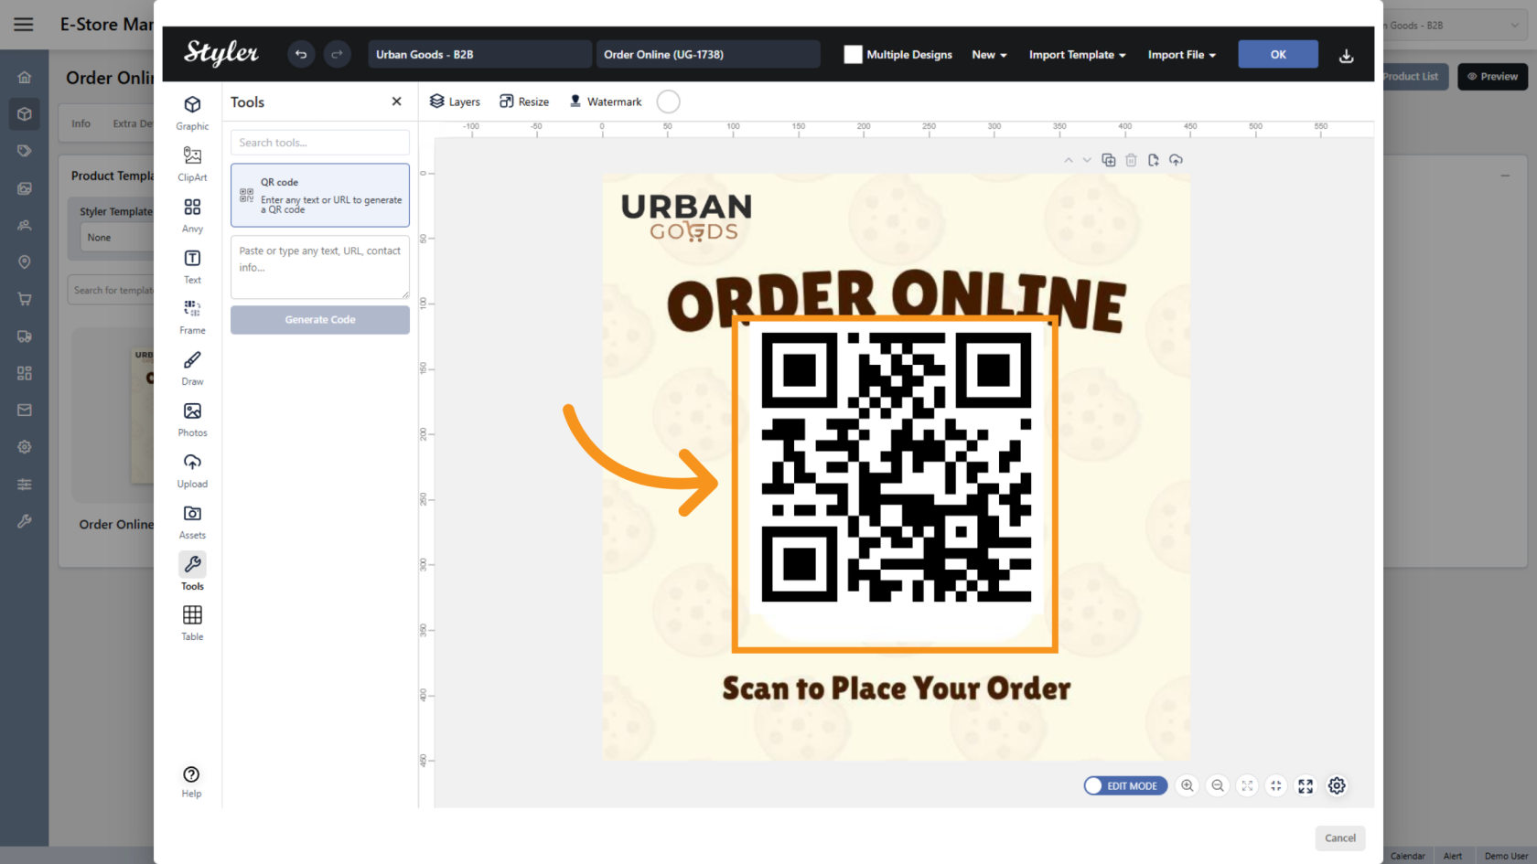Expand the Import File dropdown
Screen dimensions: 1537x864
[x=1181, y=55]
